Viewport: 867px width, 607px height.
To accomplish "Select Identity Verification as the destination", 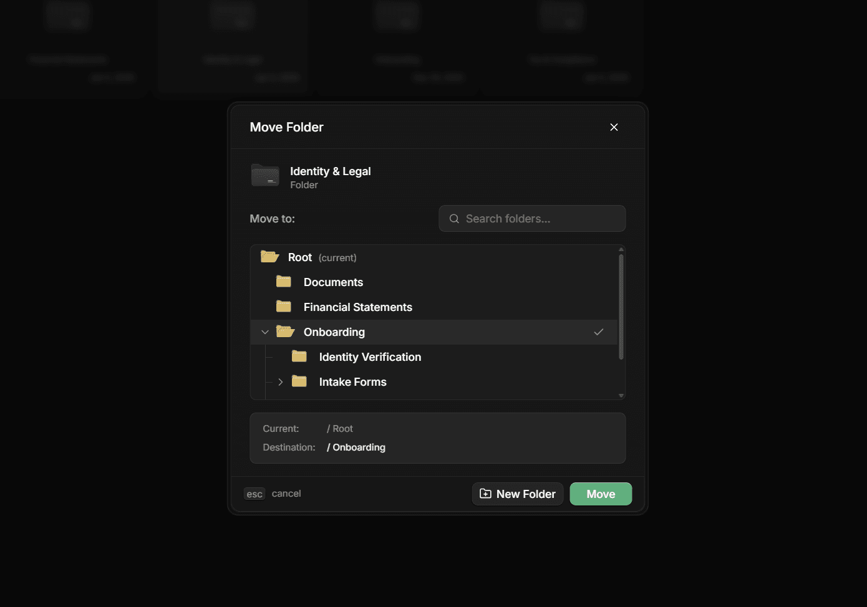I will pyautogui.click(x=370, y=356).
